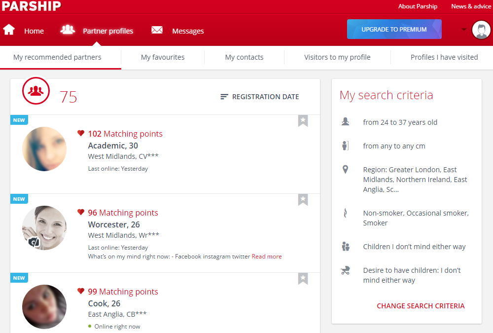Click Read more on Worcester profile
493x333 pixels.
(267, 257)
